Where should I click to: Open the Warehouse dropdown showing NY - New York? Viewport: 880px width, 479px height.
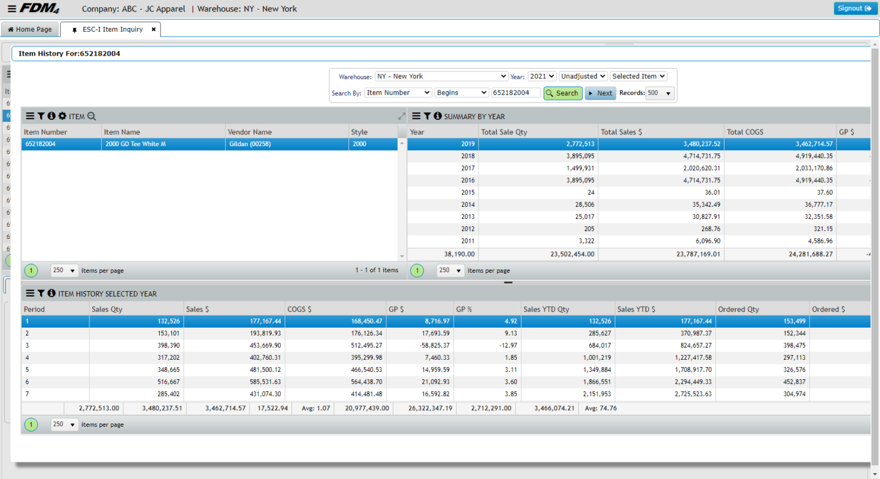441,76
